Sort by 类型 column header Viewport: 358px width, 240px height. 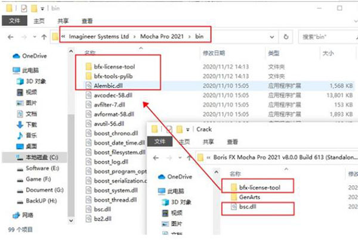click(x=273, y=53)
